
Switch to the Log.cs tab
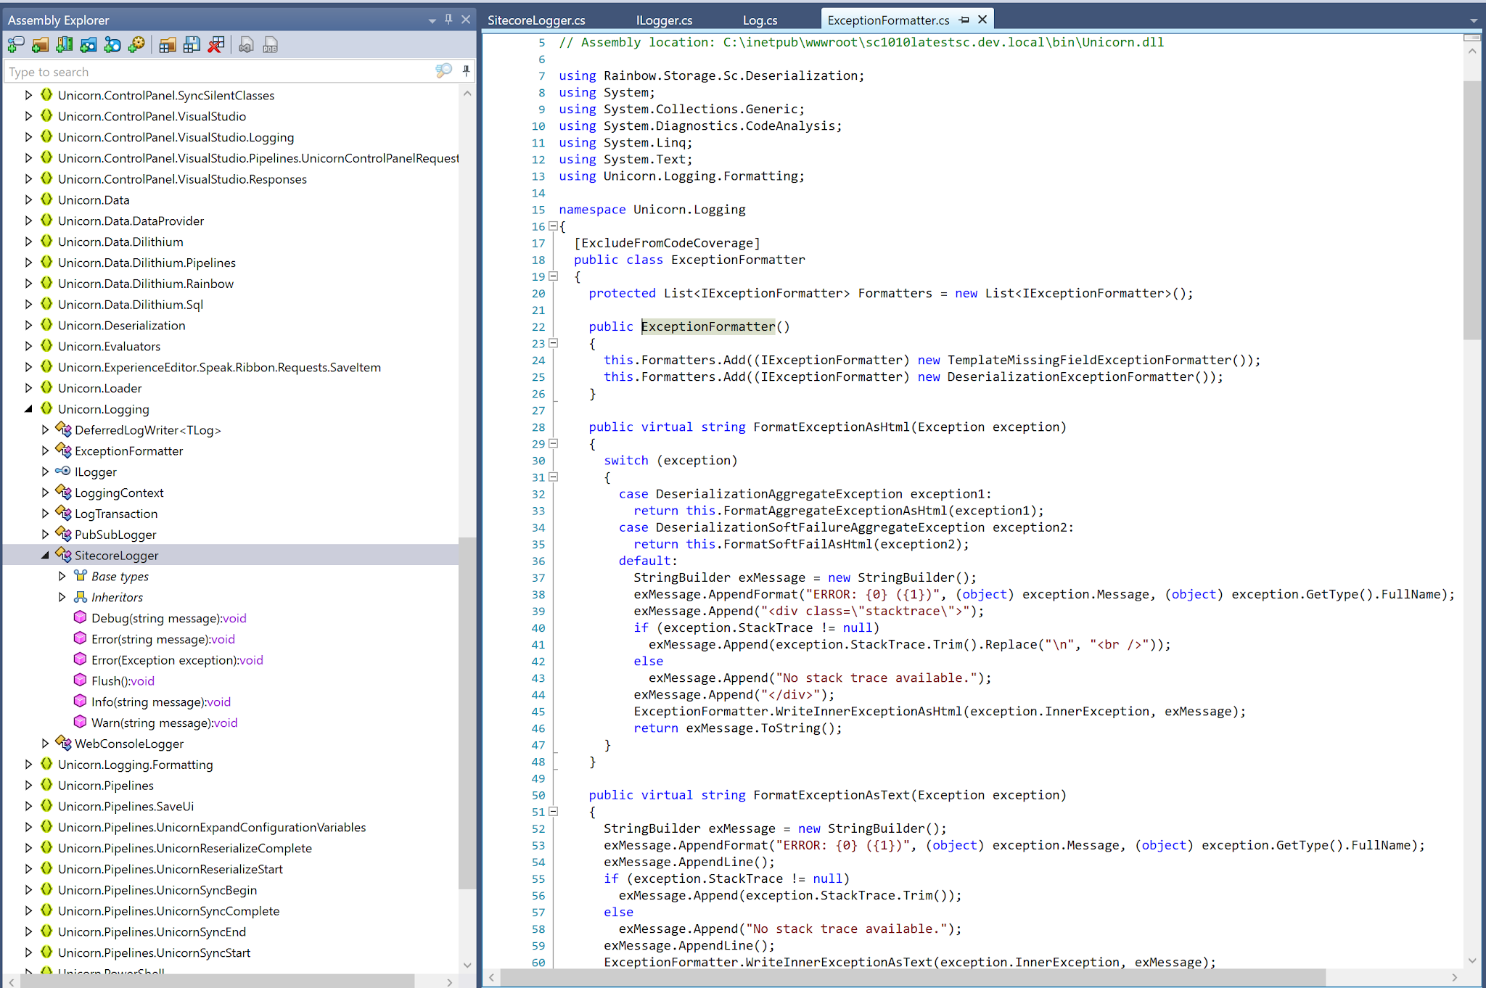760,20
